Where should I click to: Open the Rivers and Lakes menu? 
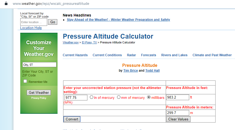[x=174, y=55]
